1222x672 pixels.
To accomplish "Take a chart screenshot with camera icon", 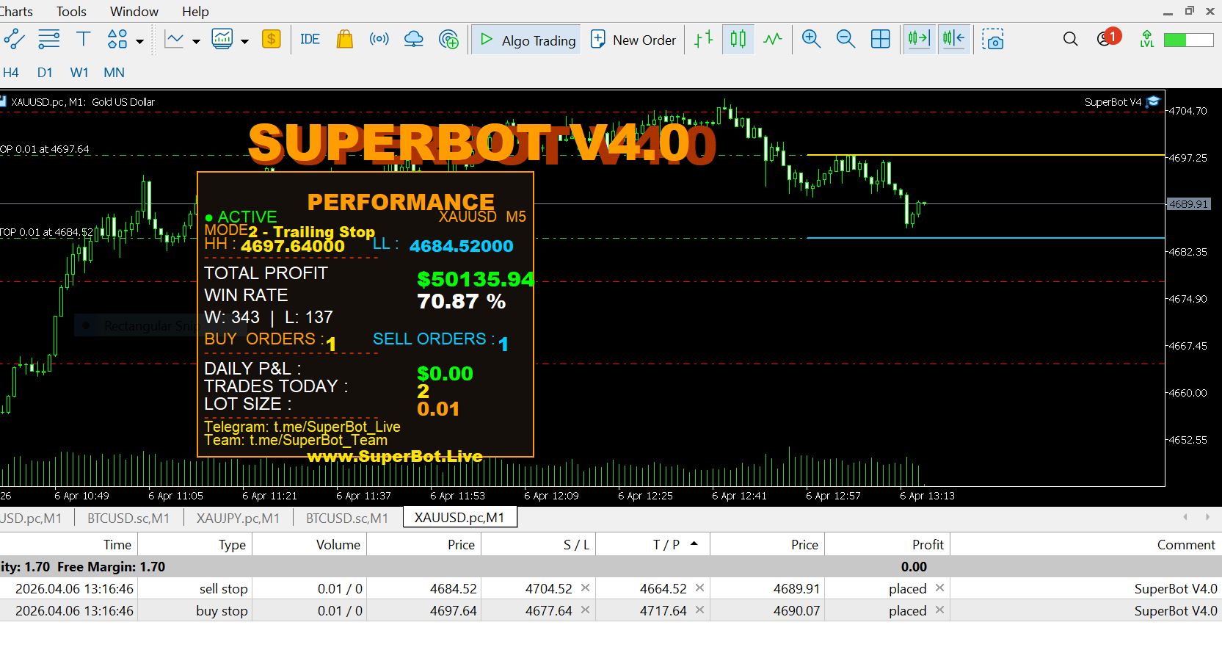I will tap(992, 40).
